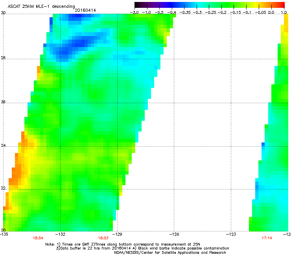Click the longitude label -123

click(x=232, y=234)
